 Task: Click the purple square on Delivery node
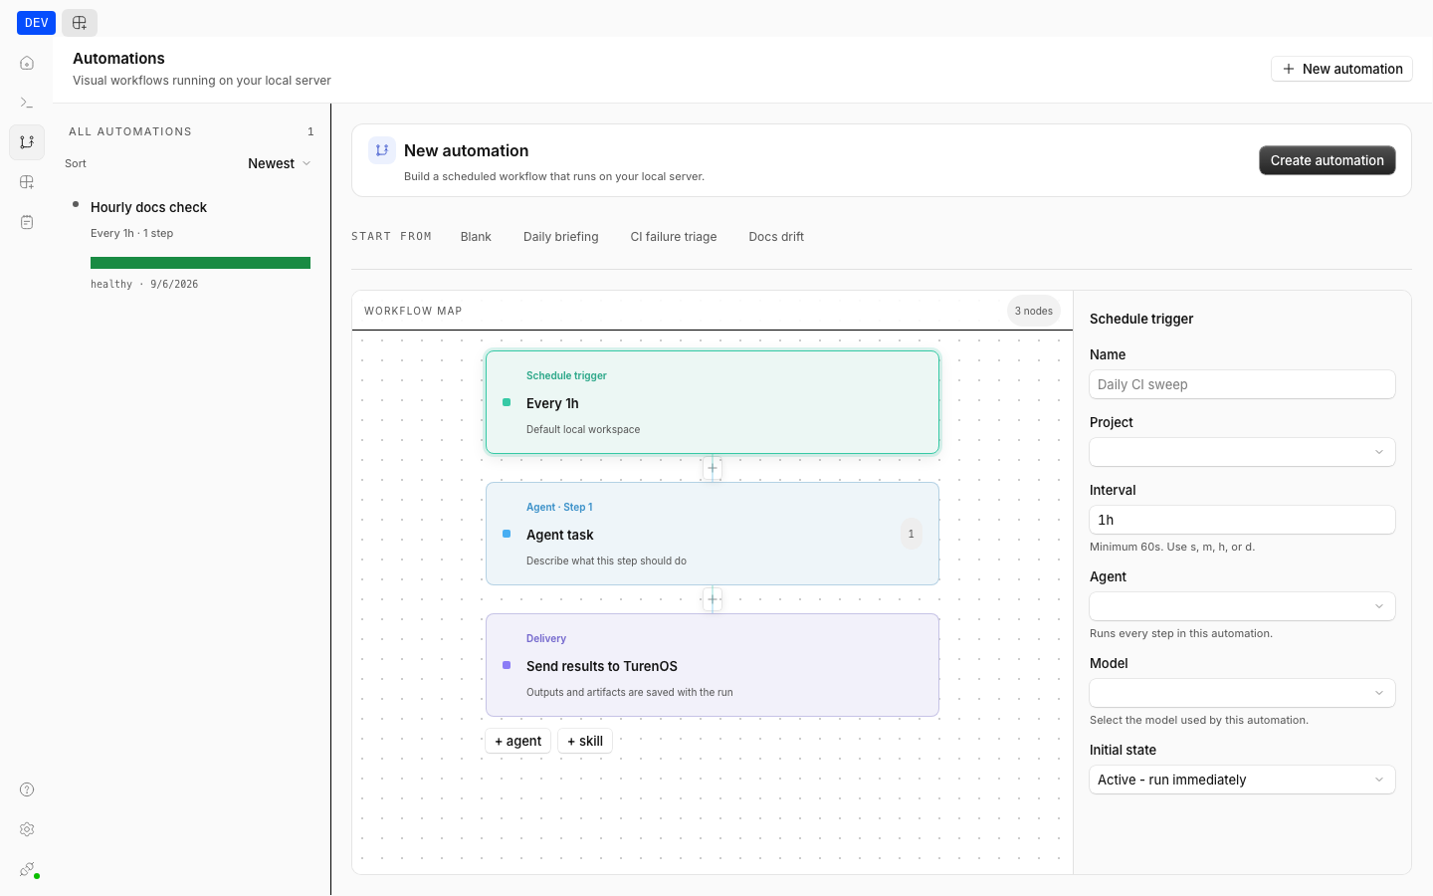pyautogui.click(x=507, y=665)
